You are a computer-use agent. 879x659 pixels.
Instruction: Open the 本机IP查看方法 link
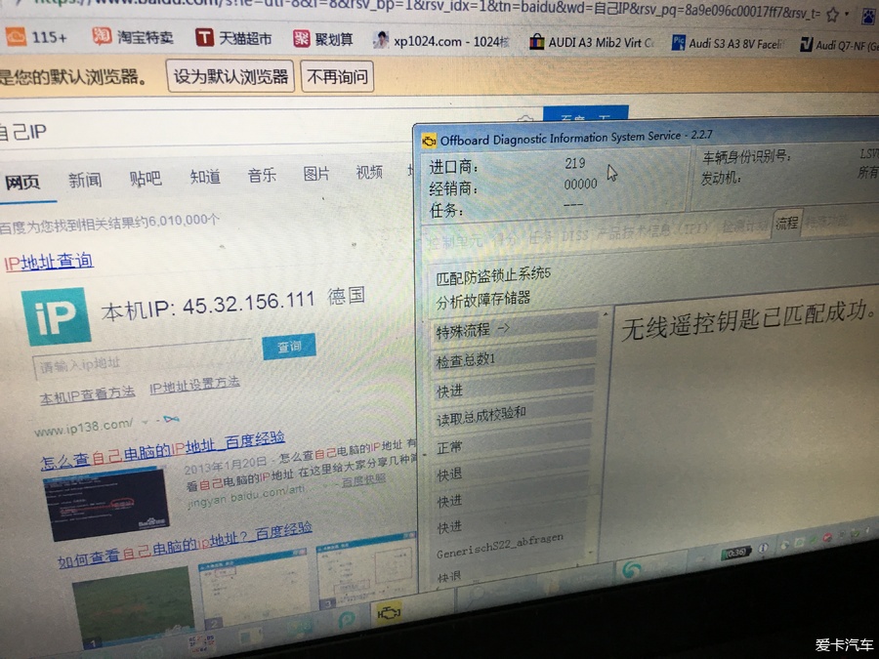(88, 394)
